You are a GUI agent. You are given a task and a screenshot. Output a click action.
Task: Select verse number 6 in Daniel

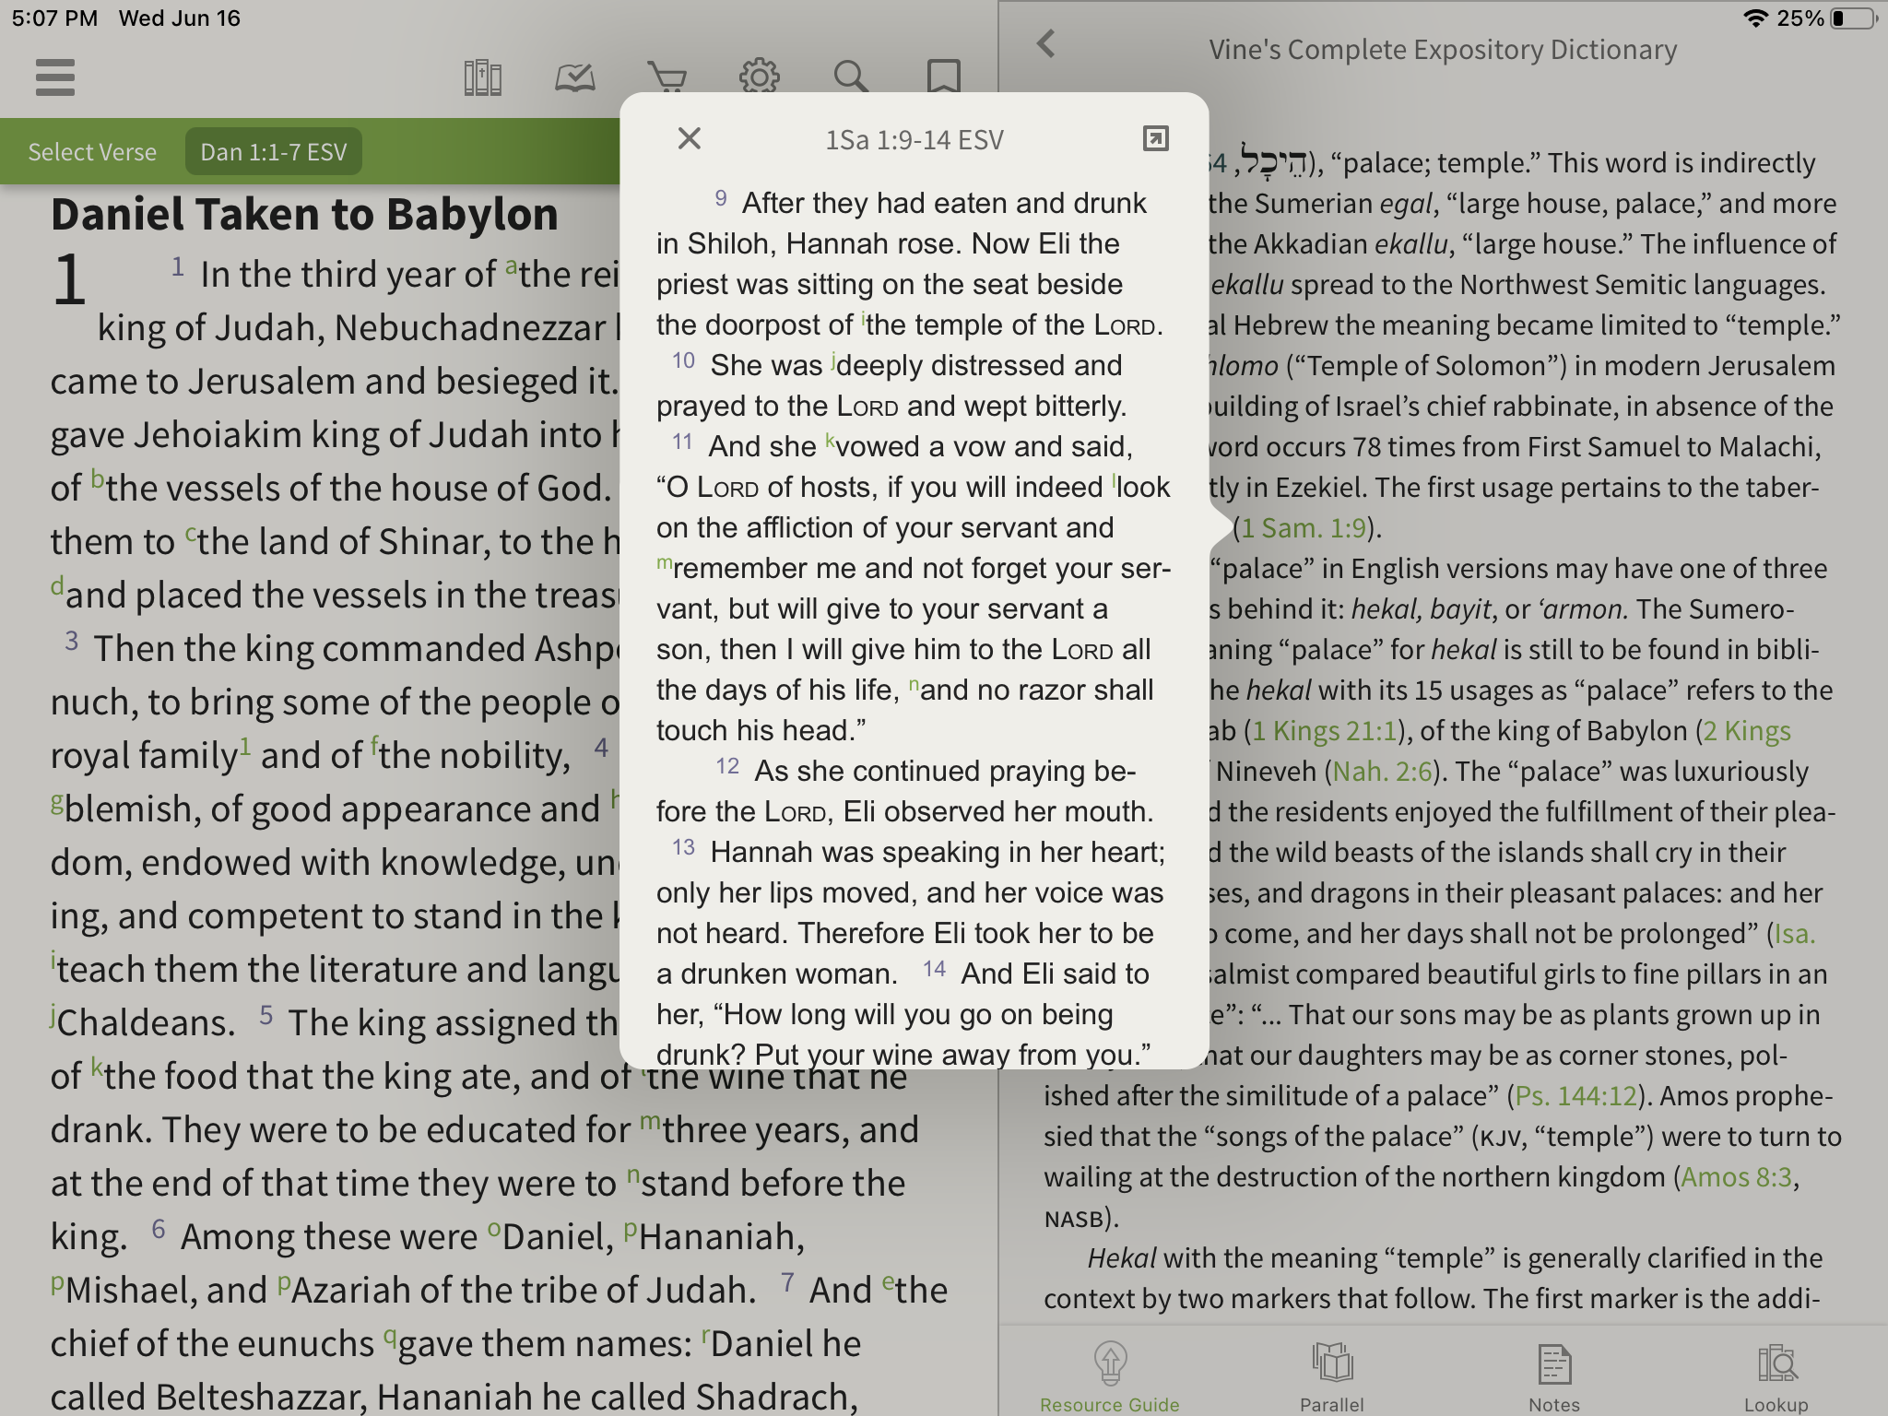tap(159, 1229)
